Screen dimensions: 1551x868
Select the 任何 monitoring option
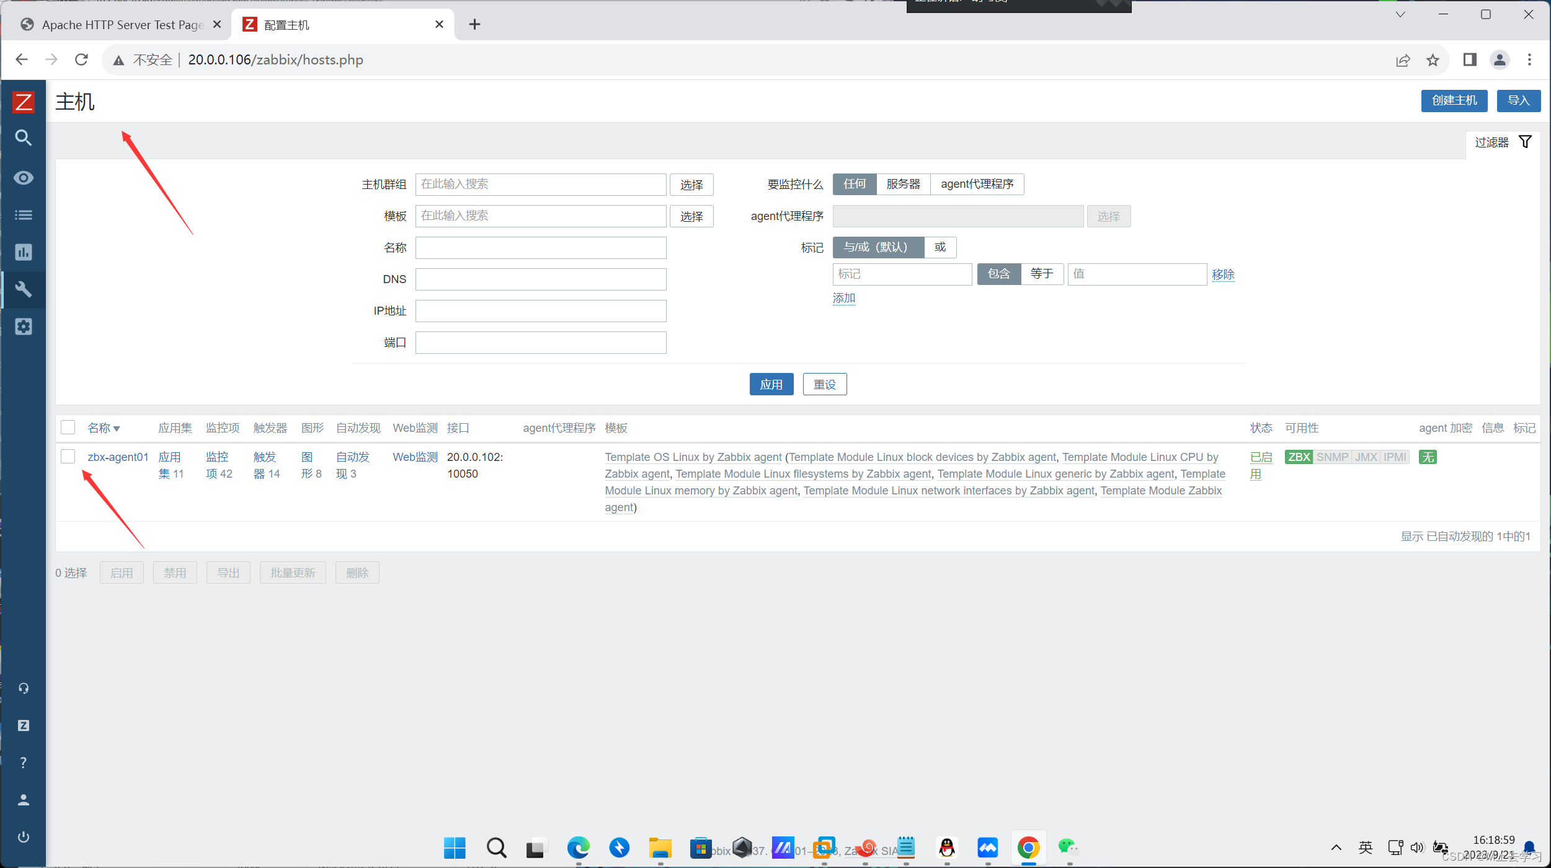pyautogui.click(x=855, y=184)
